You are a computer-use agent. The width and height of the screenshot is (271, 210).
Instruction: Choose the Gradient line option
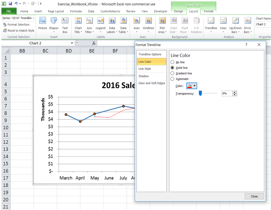172,73
